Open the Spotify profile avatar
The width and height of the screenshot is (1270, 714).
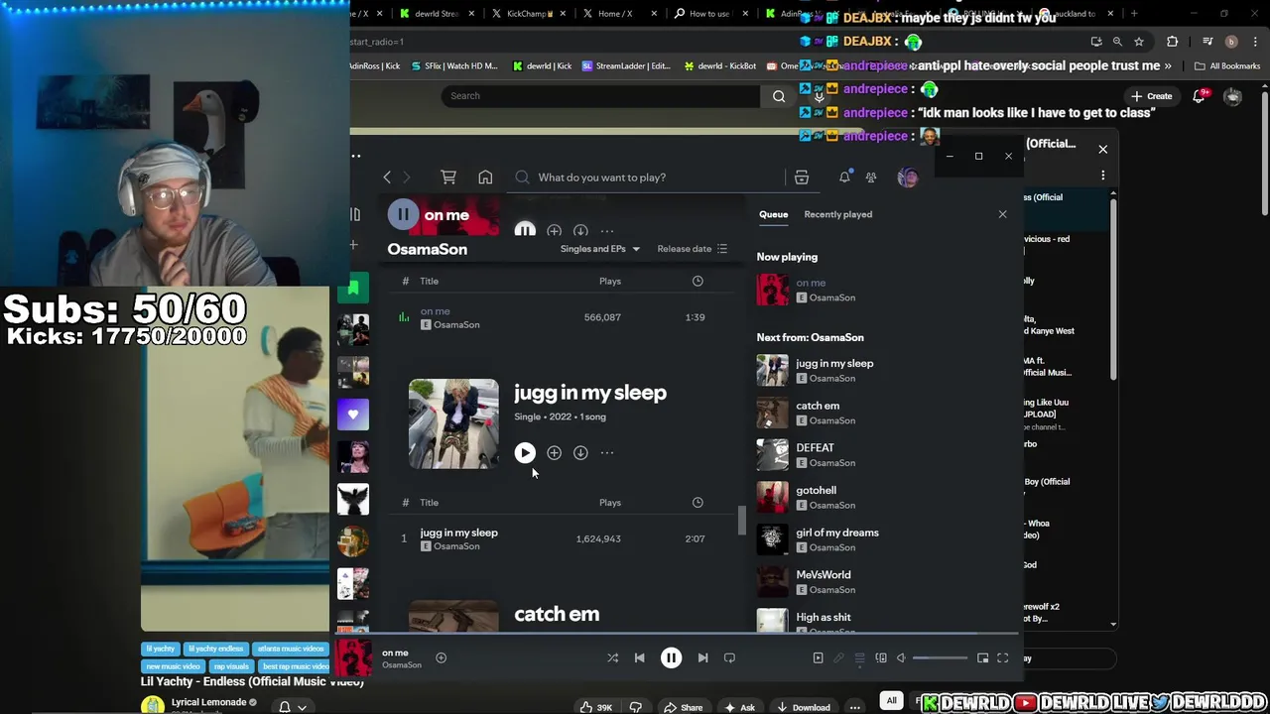pos(908,178)
